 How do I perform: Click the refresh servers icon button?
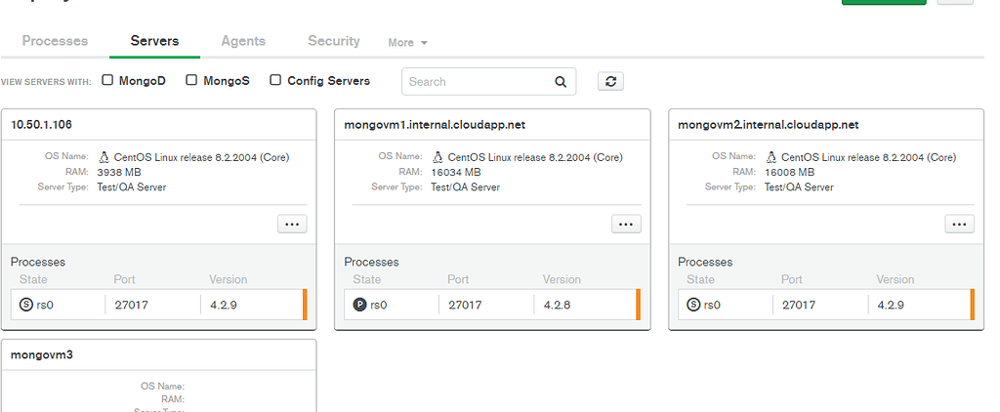611,82
